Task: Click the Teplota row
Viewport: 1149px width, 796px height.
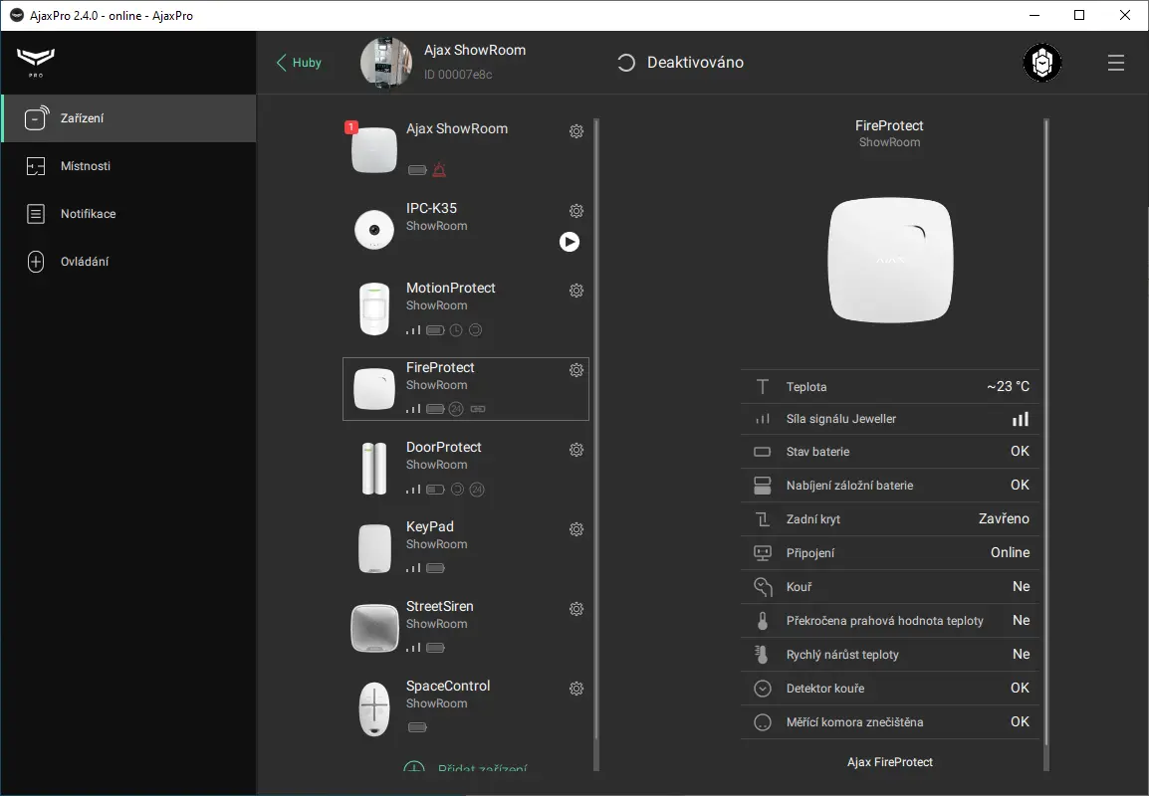Action: tap(890, 387)
